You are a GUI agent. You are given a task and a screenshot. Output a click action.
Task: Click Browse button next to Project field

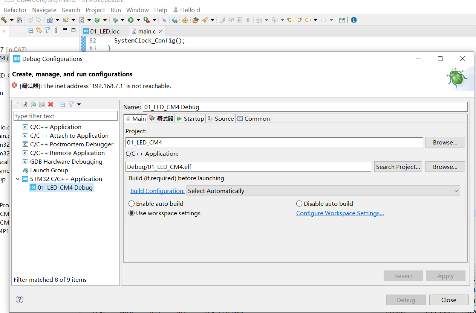click(x=445, y=142)
